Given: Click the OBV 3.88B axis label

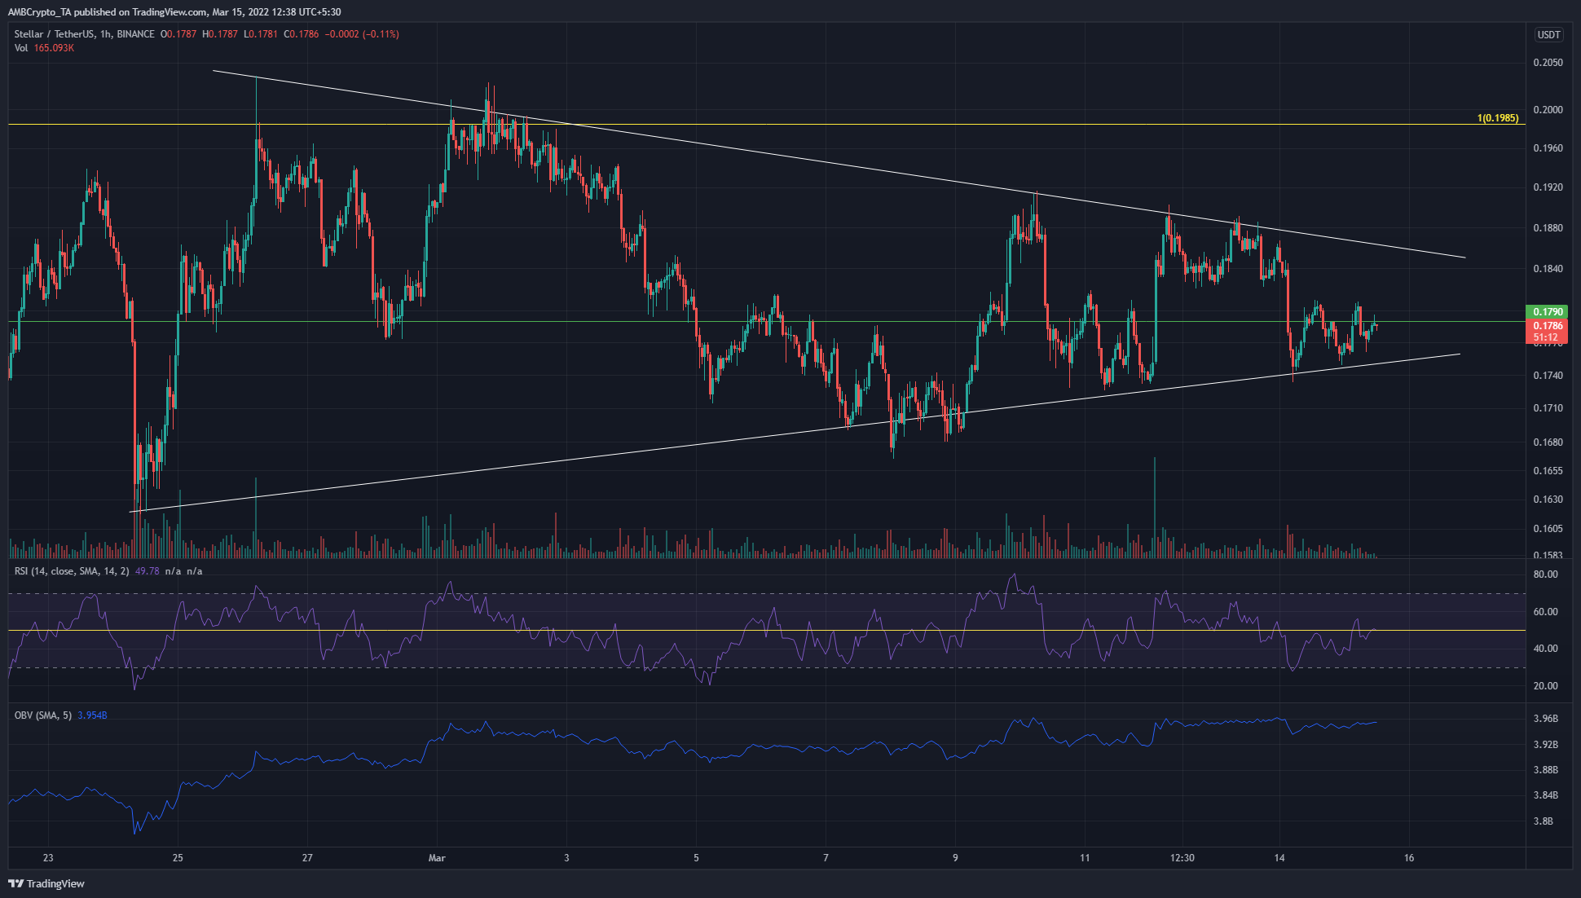Looking at the screenshot, I should (1545, 770).
